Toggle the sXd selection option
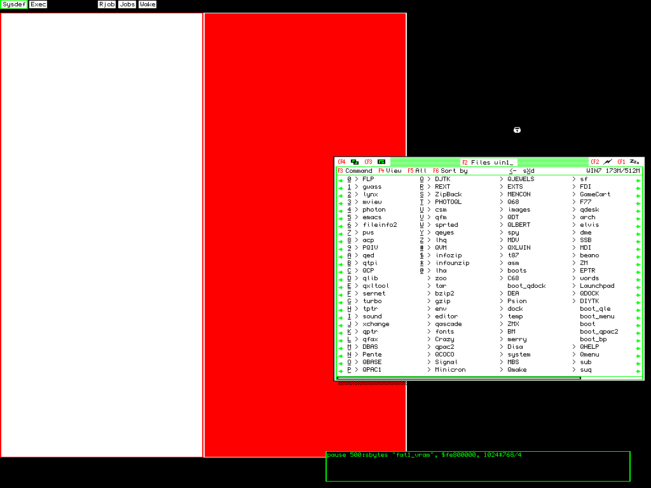 (x=528, y=171)
